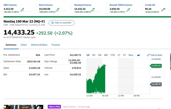
Task: Click the Russell 2000 Futures link
Action: 121,5
